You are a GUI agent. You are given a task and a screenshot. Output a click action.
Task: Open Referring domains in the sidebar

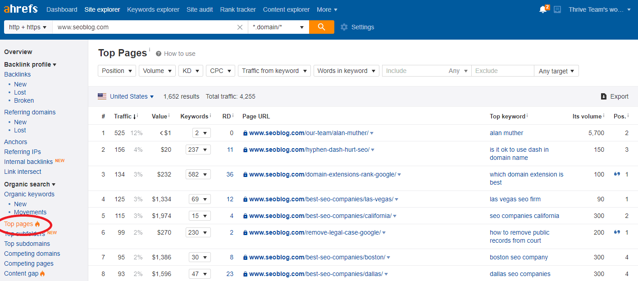(30, 112)
